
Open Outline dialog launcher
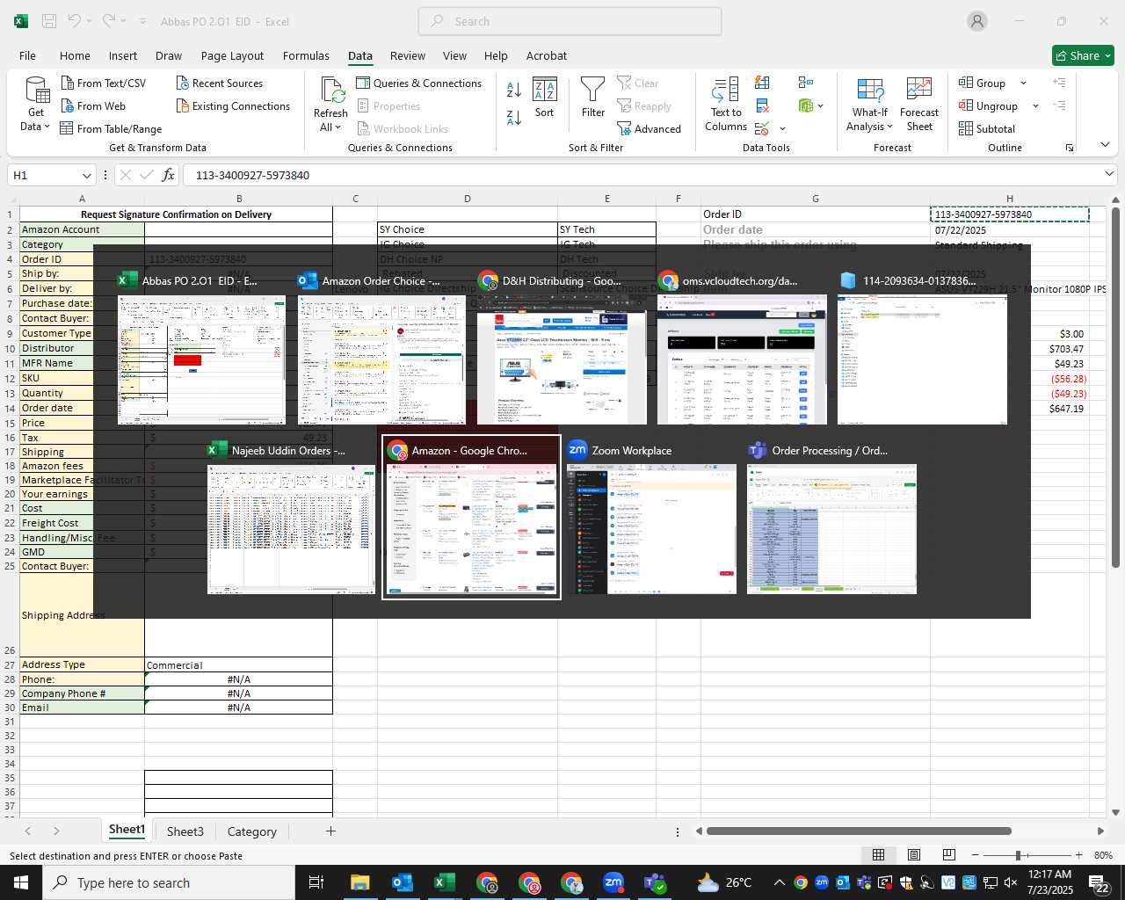click(x=1070, y=148)
